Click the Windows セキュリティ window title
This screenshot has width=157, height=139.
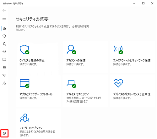coord(13,3)
